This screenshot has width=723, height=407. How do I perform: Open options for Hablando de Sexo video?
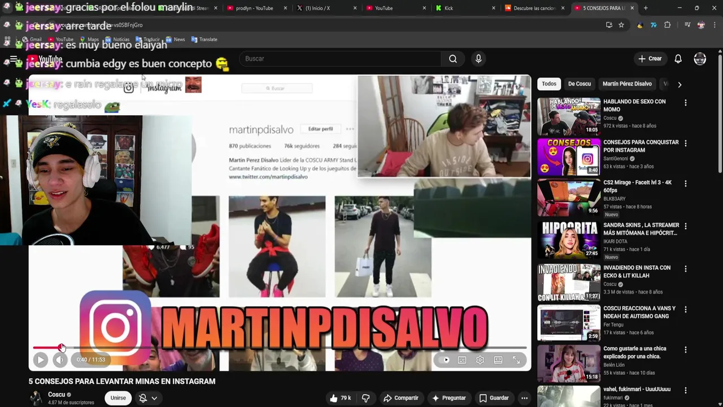(x=686, y=103)
